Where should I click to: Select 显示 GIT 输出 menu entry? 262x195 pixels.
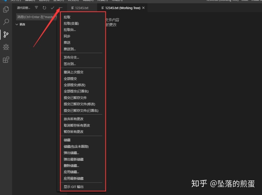[74, 187]
